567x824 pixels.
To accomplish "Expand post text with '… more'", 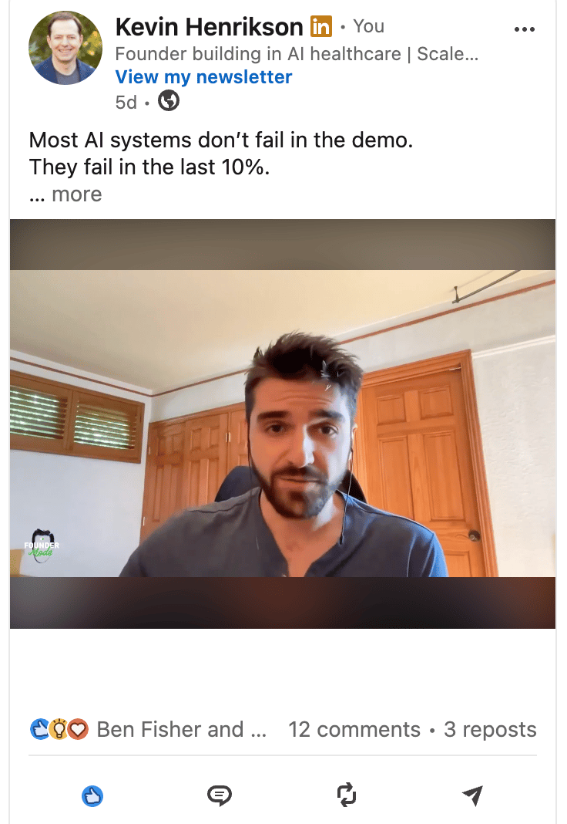I will [x=65, y=194].
